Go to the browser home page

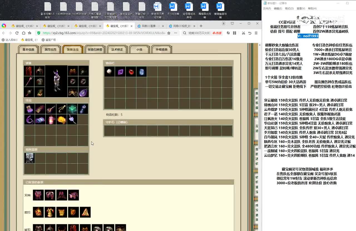click(x=24, y=33)
